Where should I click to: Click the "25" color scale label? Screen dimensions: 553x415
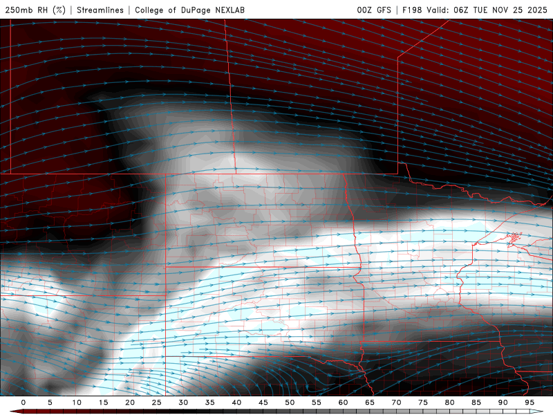[x=156, y=403]
